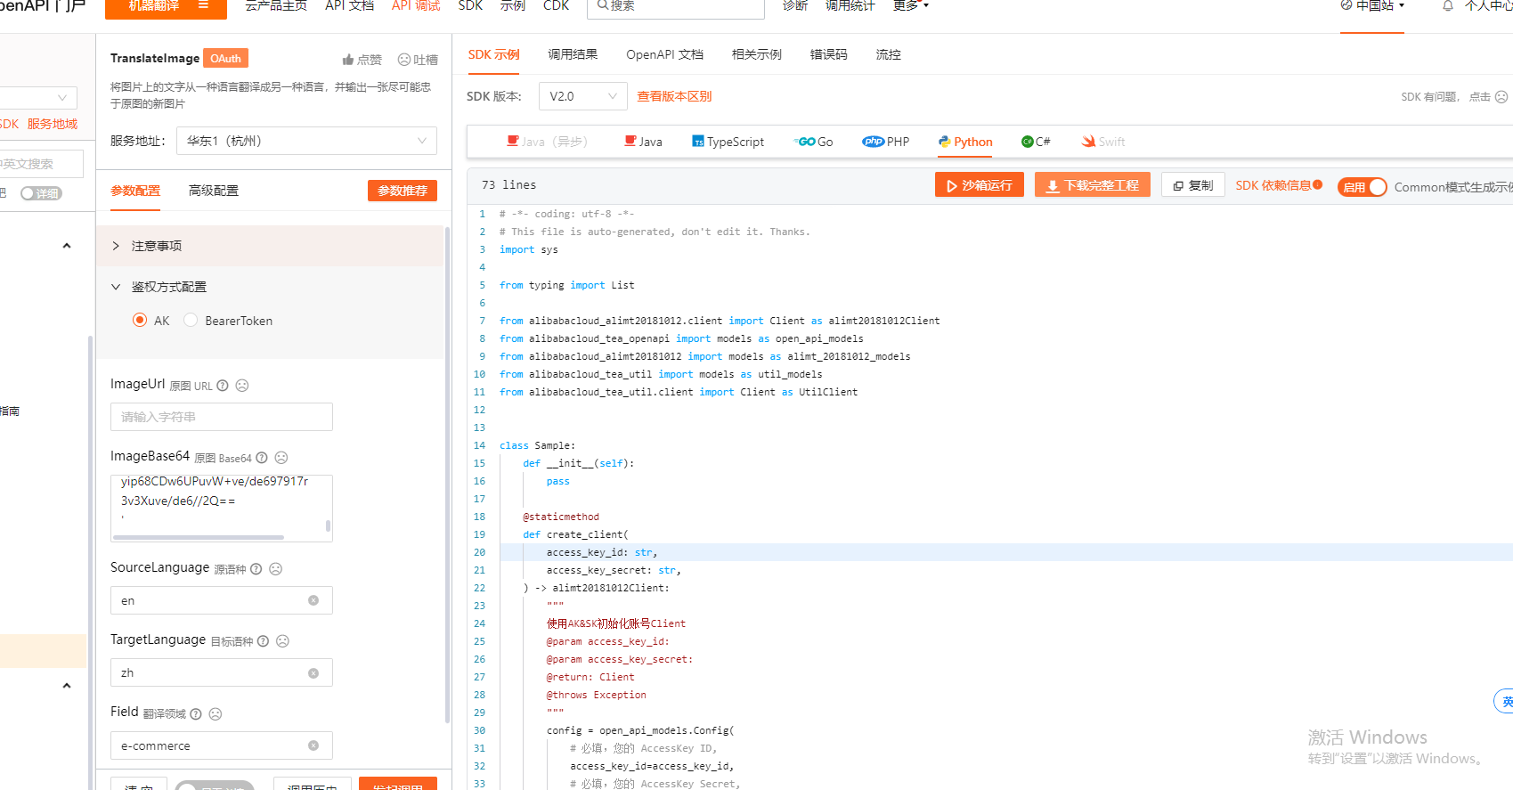Open the 查看版本区别 link
Viewport: 1513px width, 790px height.
(674, 96)
